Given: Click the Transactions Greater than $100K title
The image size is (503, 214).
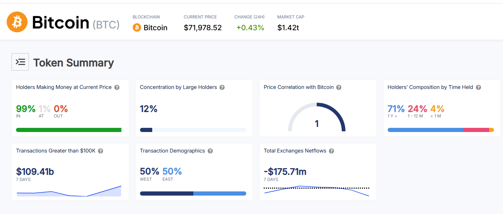Looking at the screenshot, I should click(x=56, y=151).
